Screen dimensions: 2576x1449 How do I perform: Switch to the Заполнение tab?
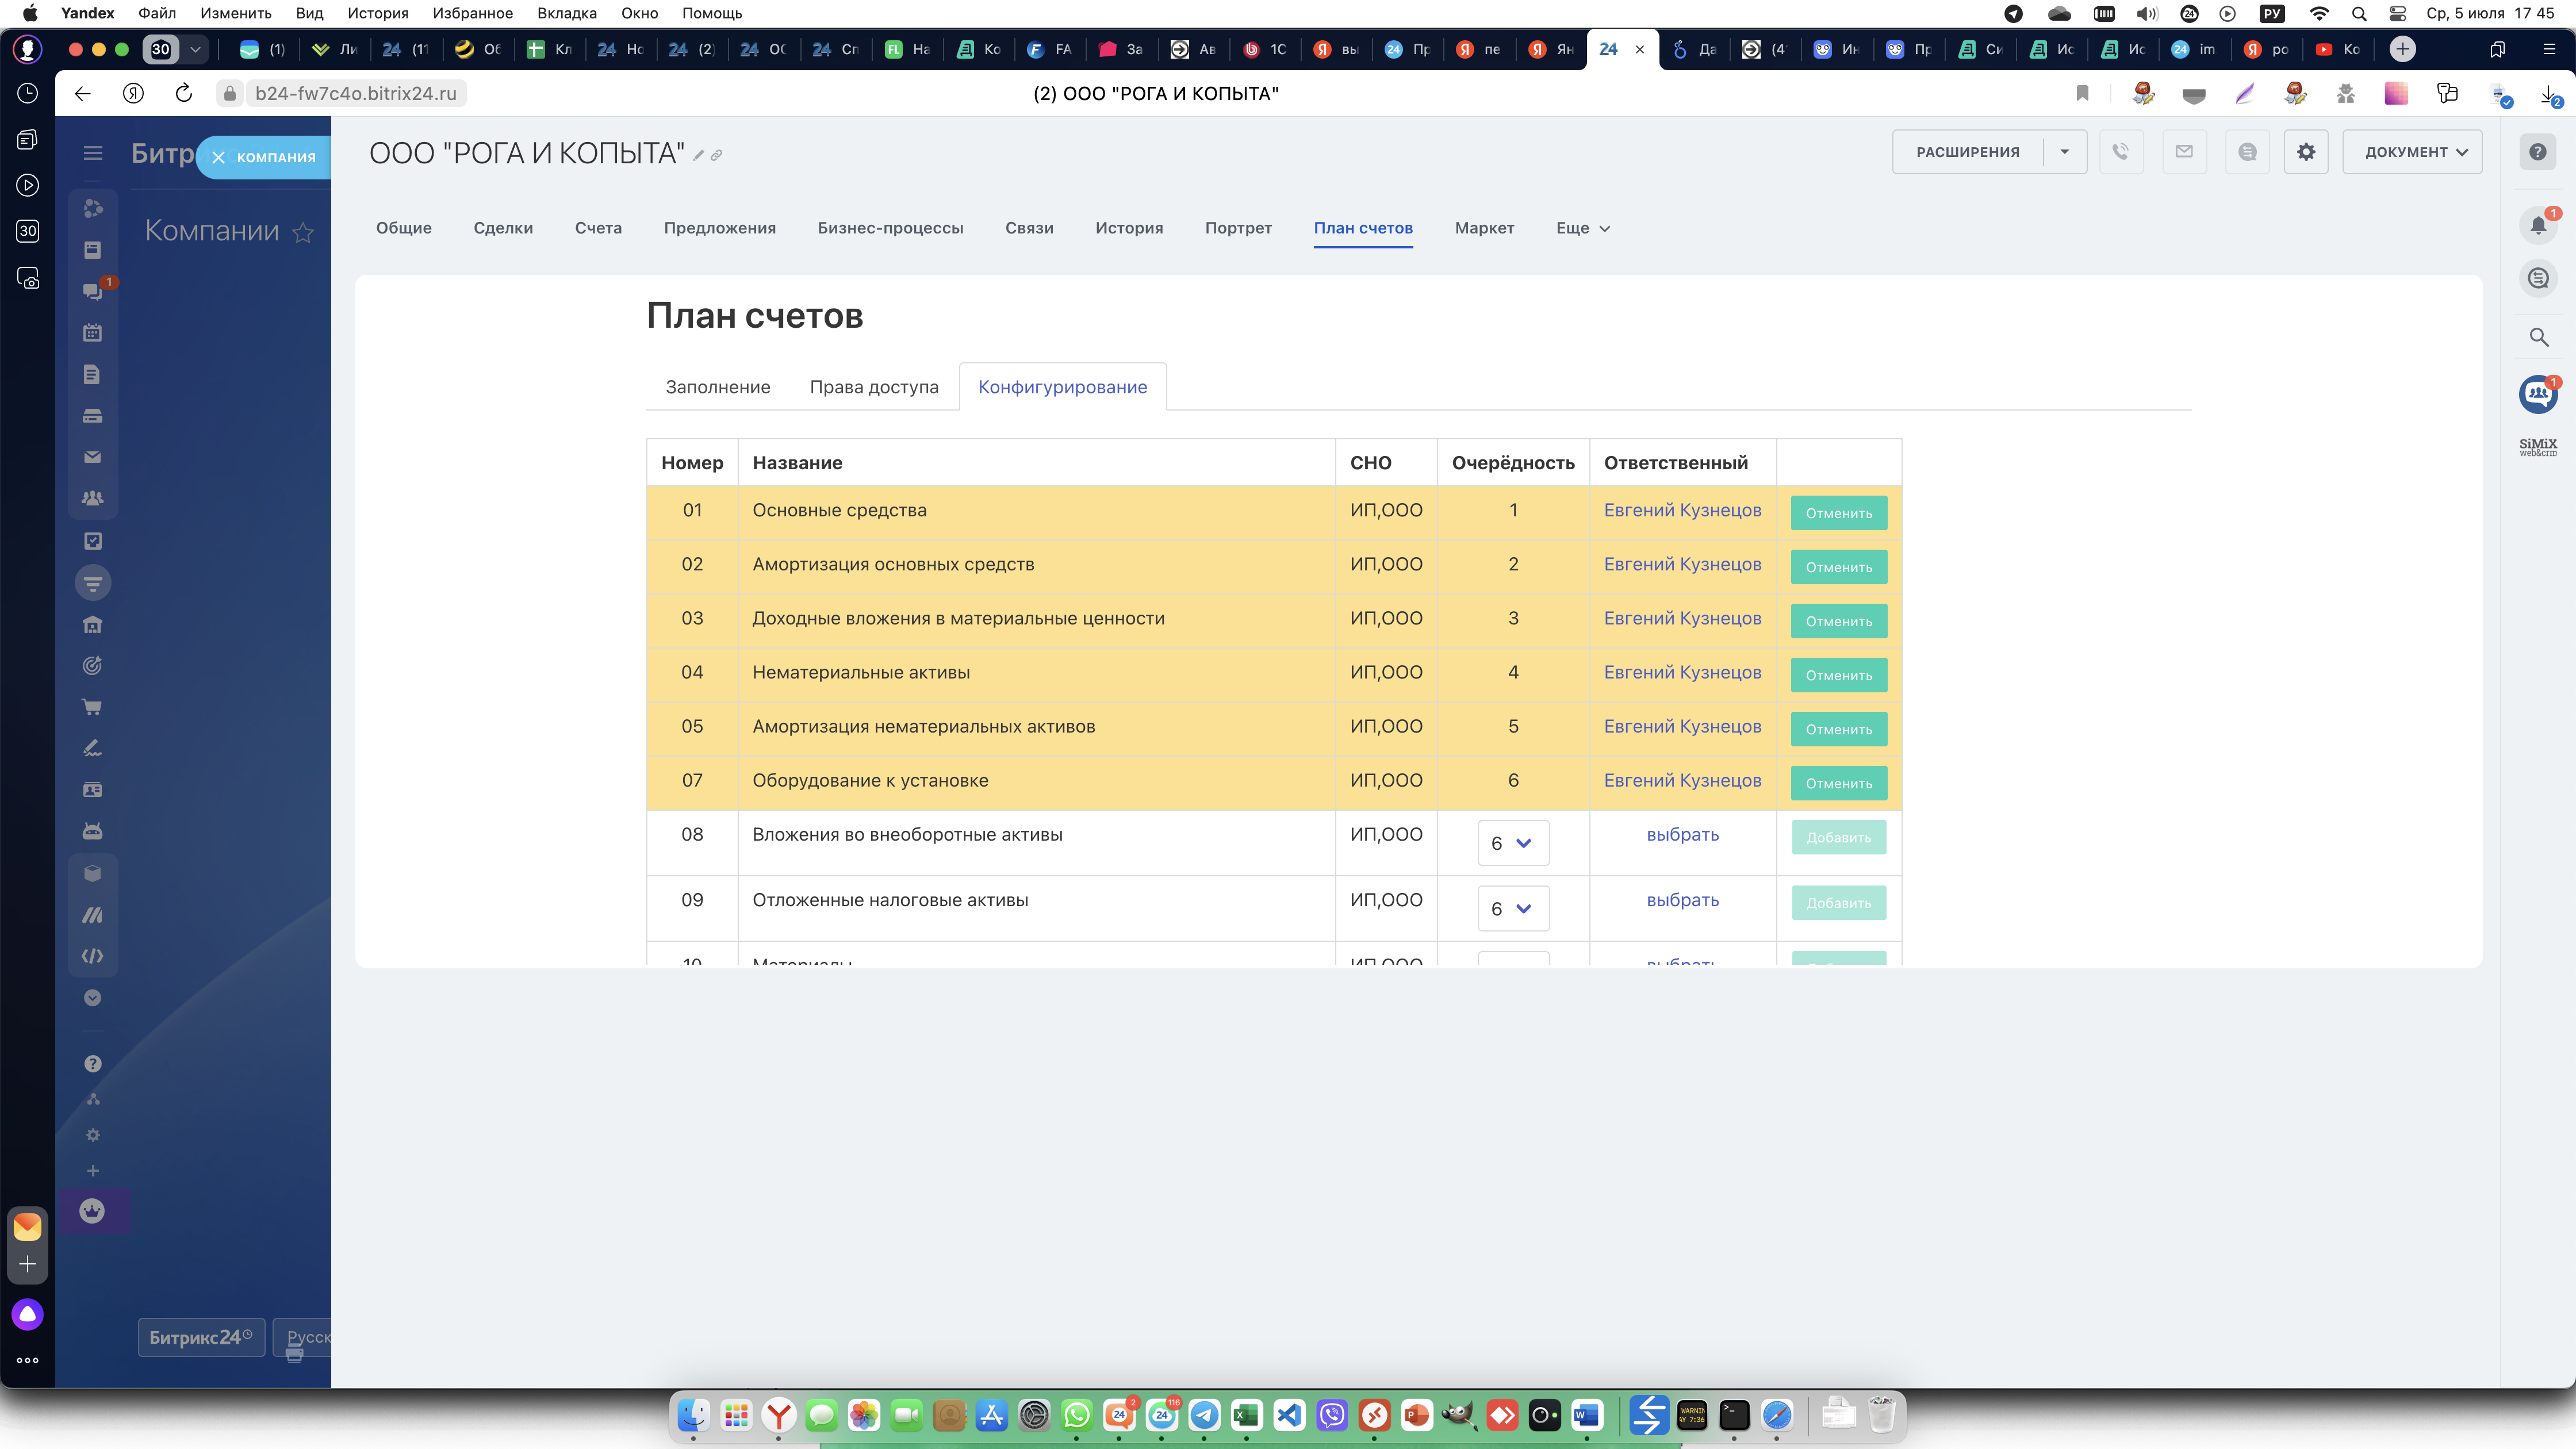[718, 387]
